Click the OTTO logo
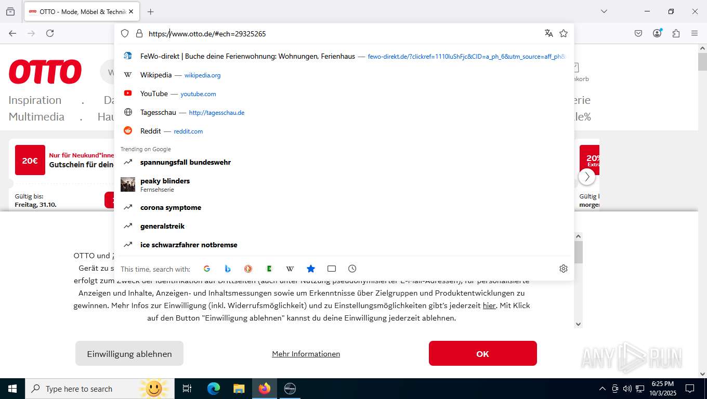 click(45, 72)
